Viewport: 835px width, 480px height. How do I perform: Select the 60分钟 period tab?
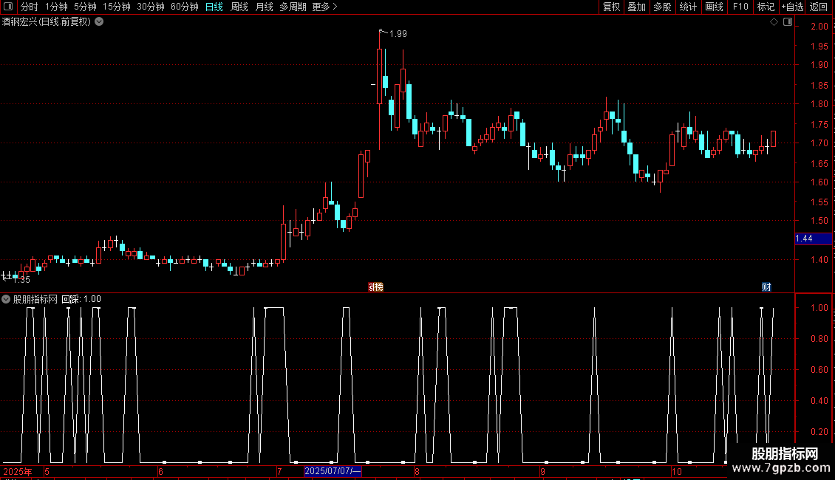point(184,7)
